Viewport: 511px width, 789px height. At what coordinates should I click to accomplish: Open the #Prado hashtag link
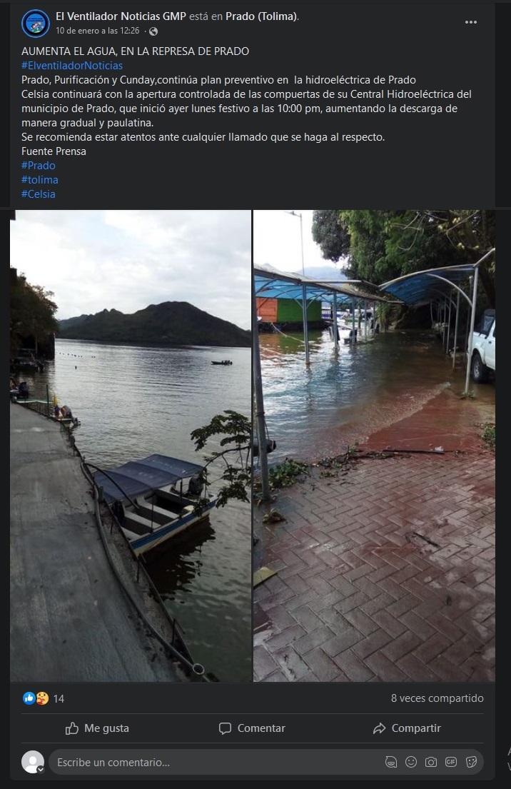pyautogui.click(x=39, y=166)
